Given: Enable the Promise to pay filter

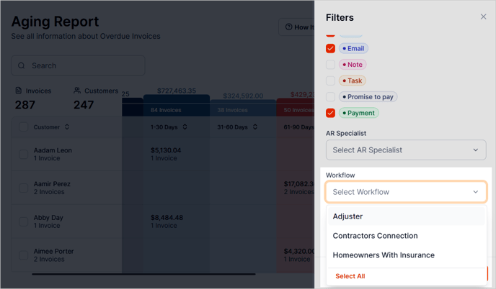Looking at the screenshot, I should tap(330, 96).
